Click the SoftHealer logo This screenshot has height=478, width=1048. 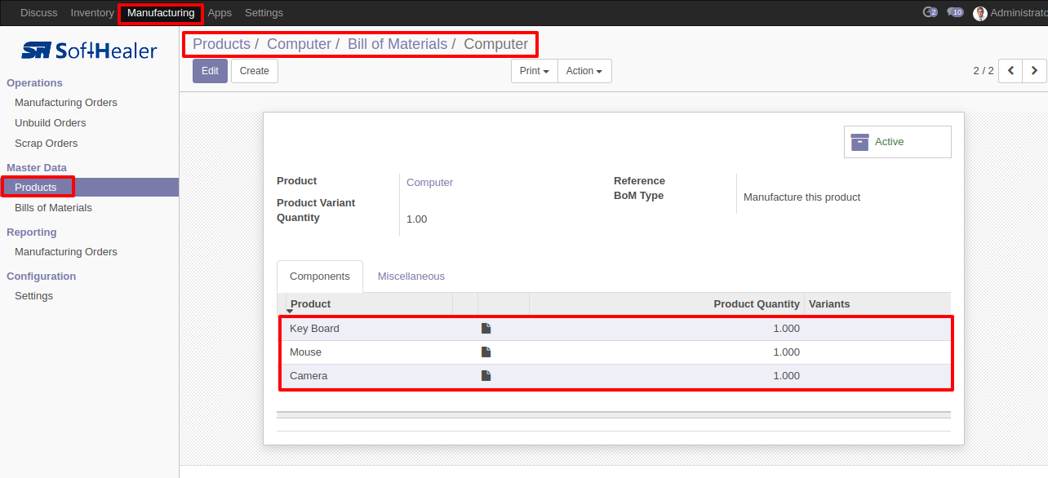[89, 51]
